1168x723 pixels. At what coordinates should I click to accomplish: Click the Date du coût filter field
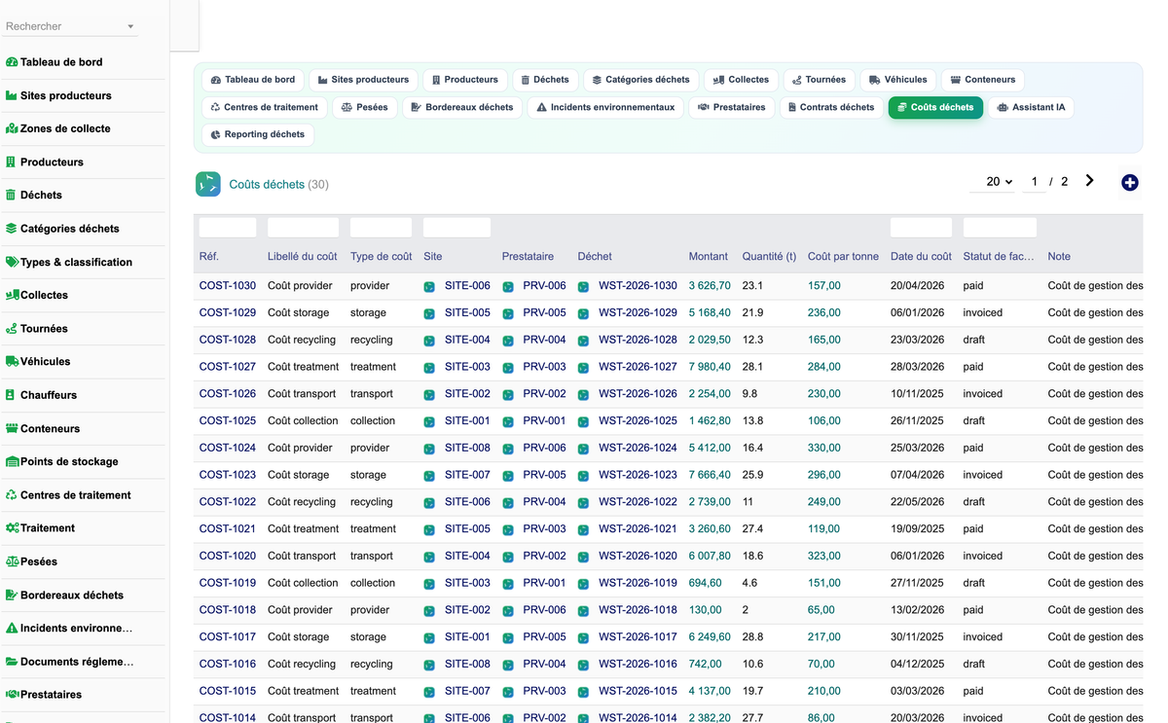[921, 228]
